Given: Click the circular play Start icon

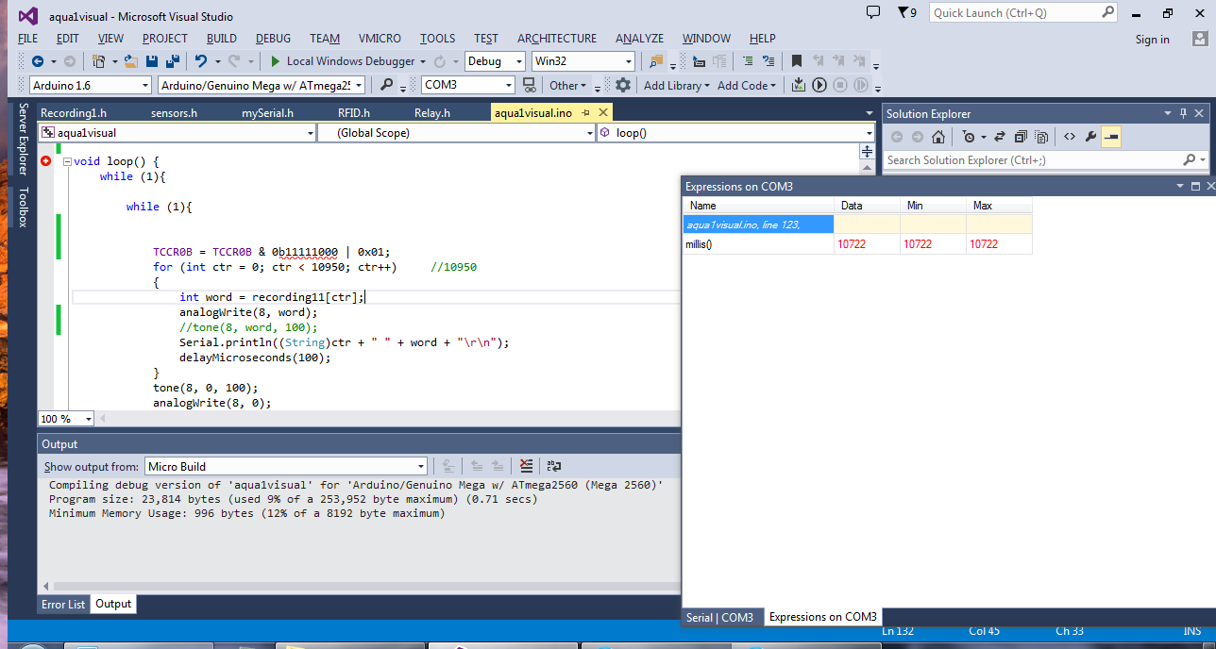Looking at the screenshot, I should pos(819,85).
